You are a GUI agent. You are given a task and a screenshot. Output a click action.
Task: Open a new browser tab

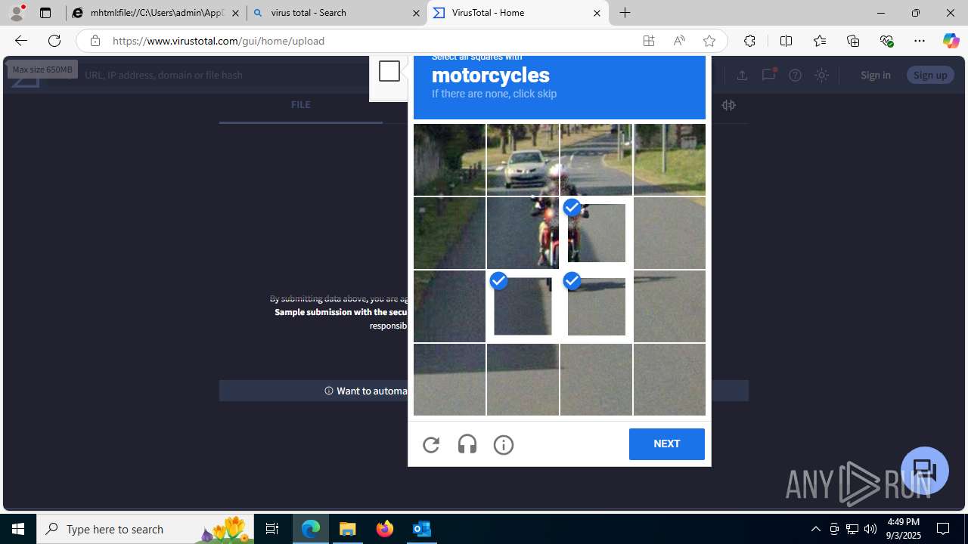625,13
